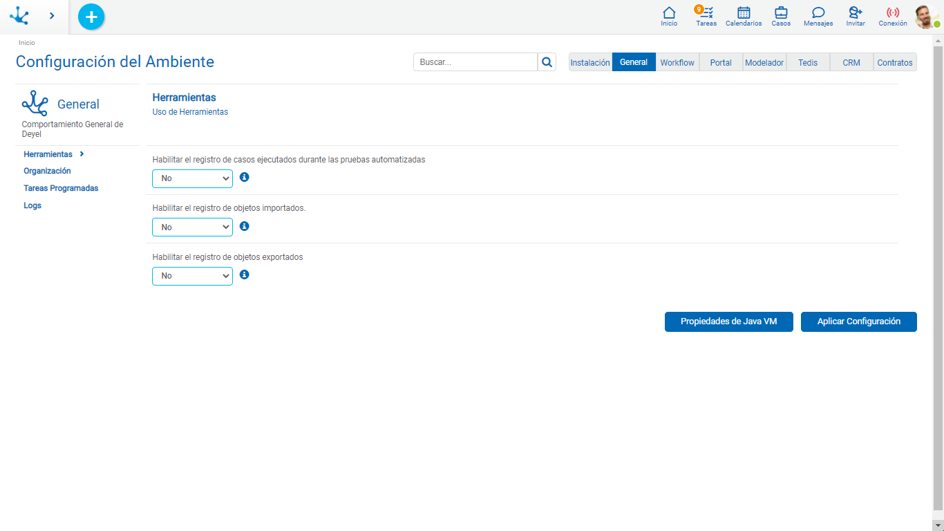Click the General section Deyel icon
The width and height of the screenshot is (944, 531).
35,103
